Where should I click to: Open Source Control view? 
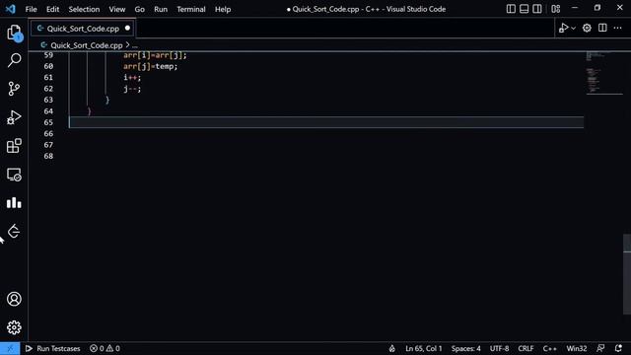coord(14,89)
